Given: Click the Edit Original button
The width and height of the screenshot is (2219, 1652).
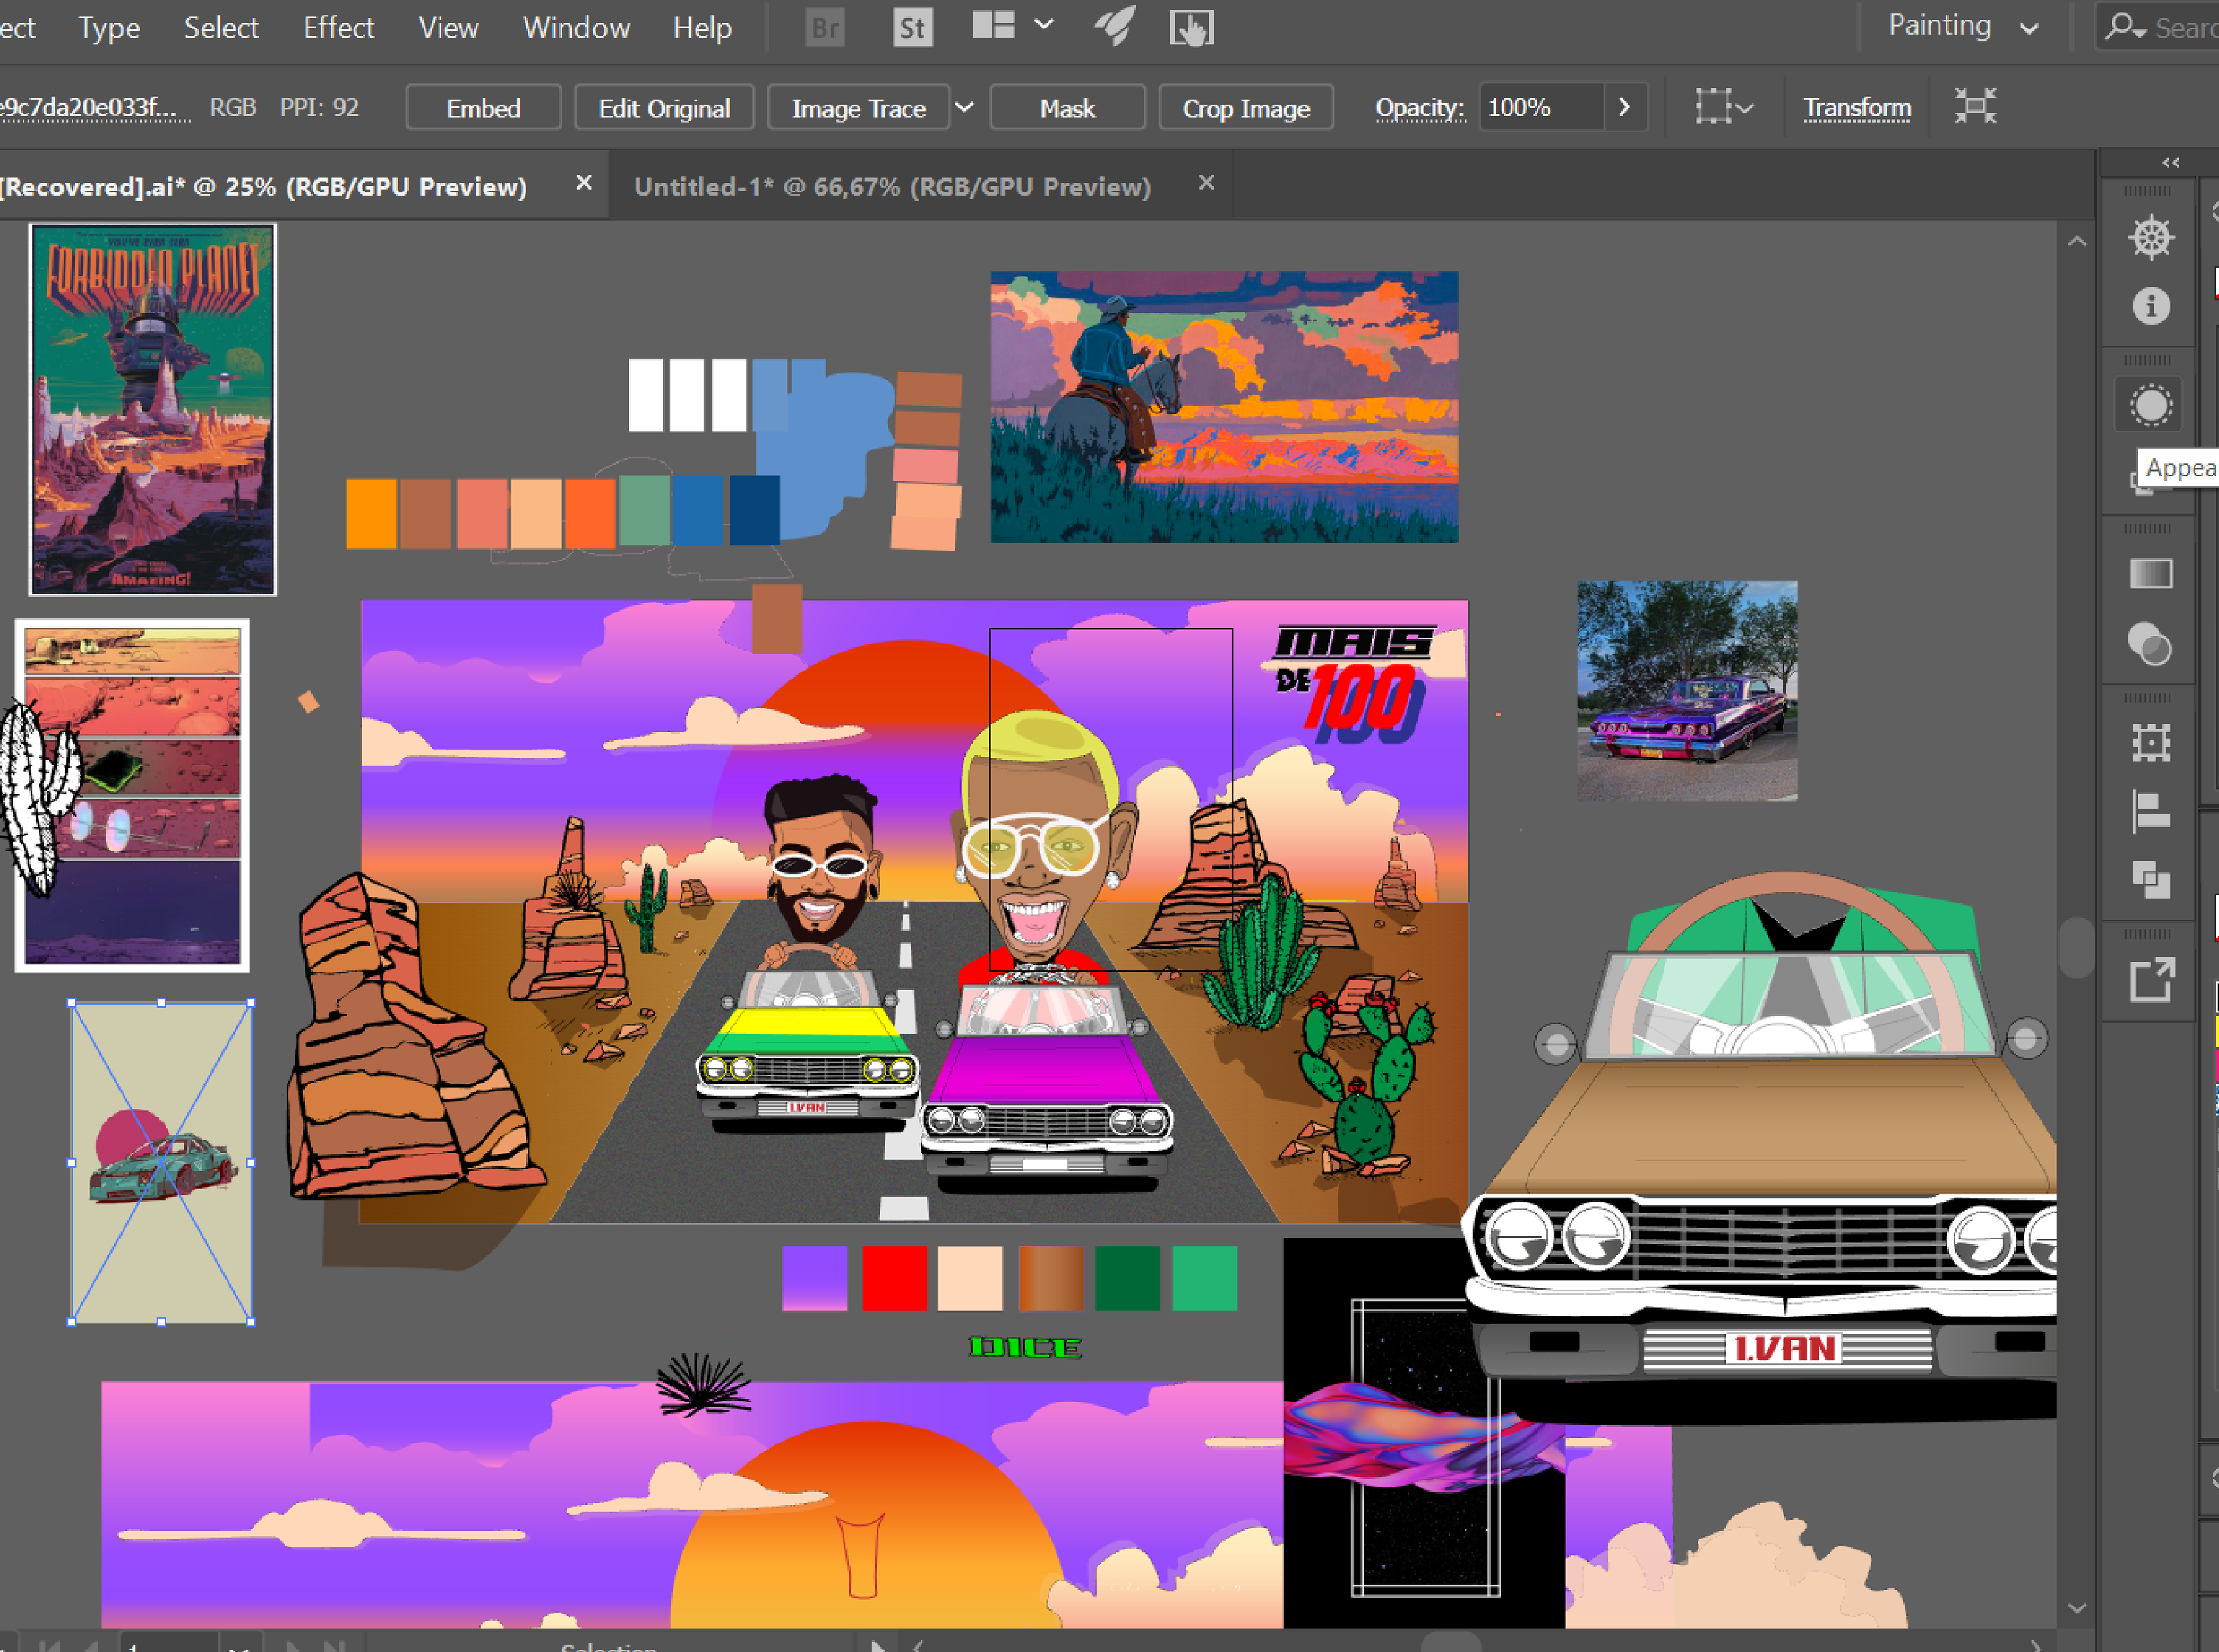Looking at the screenshot, I should tap(664, 108).
